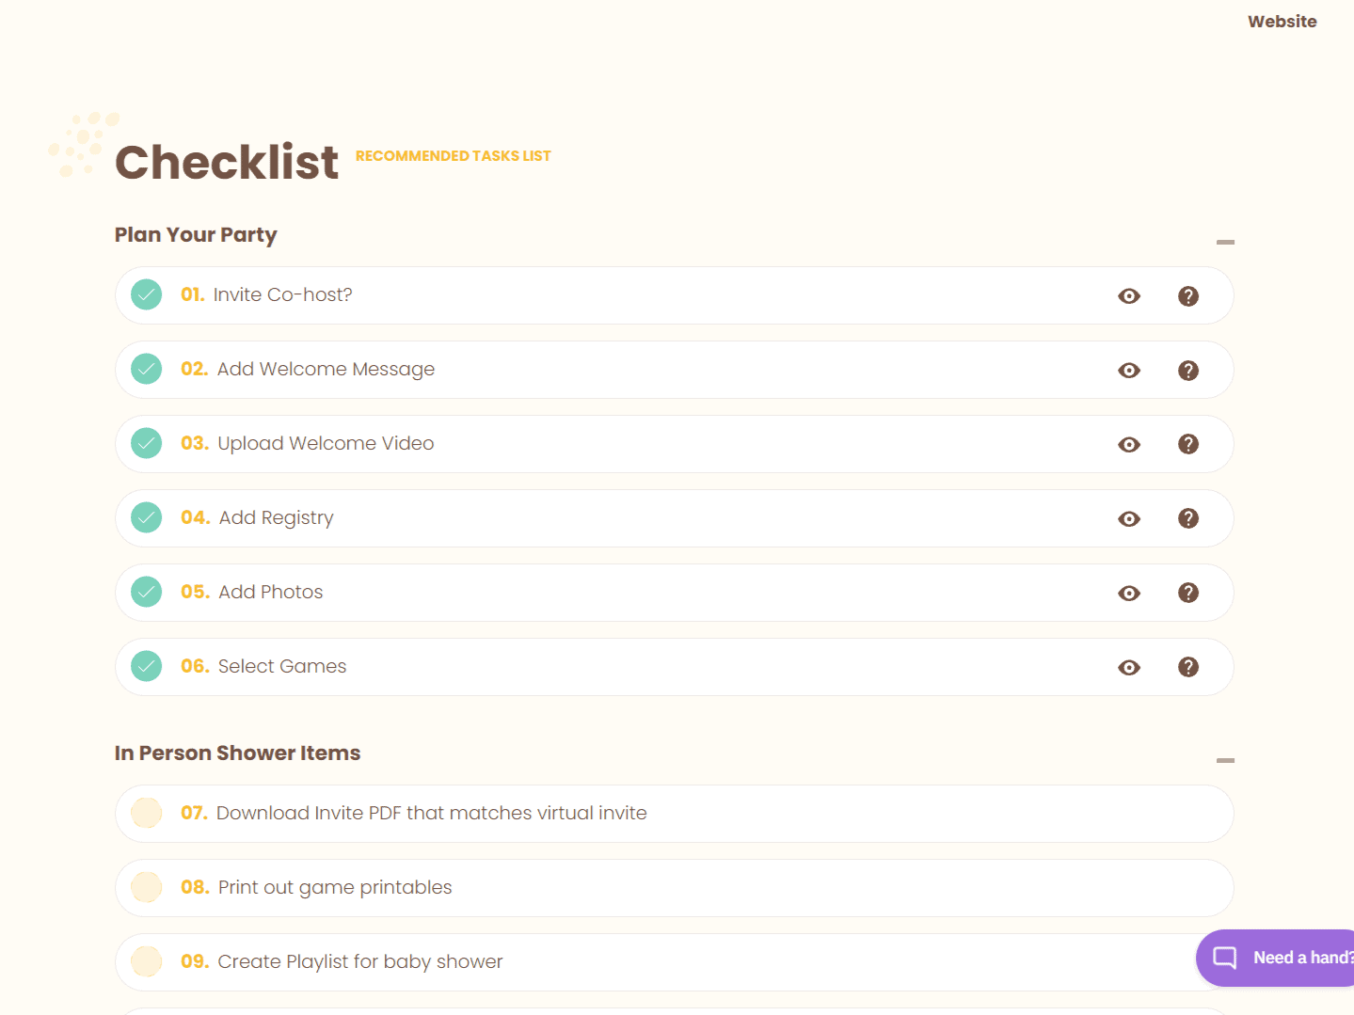Screen dimensions: 1354x1015
Task: Open the question mark help on Add Registry
Action: (1188, 518)
